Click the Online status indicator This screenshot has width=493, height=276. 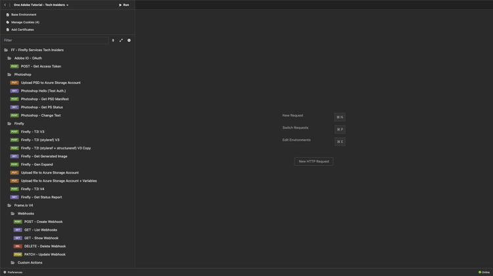(484, 272)
